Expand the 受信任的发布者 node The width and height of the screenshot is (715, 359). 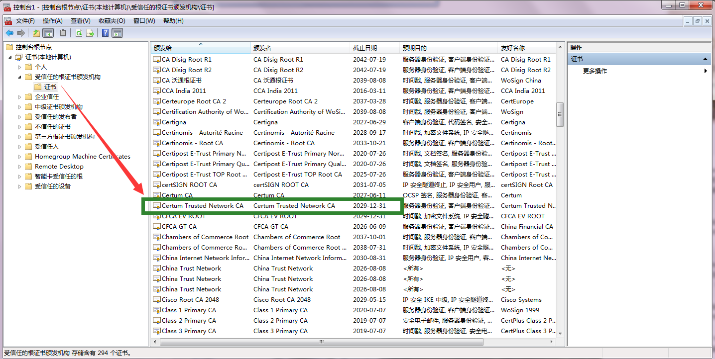20,117
